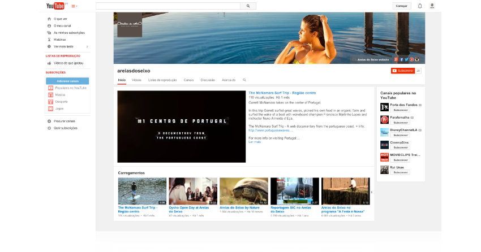Click the channel search magnifier icon
481x252 pixels.
coord(244,80)
